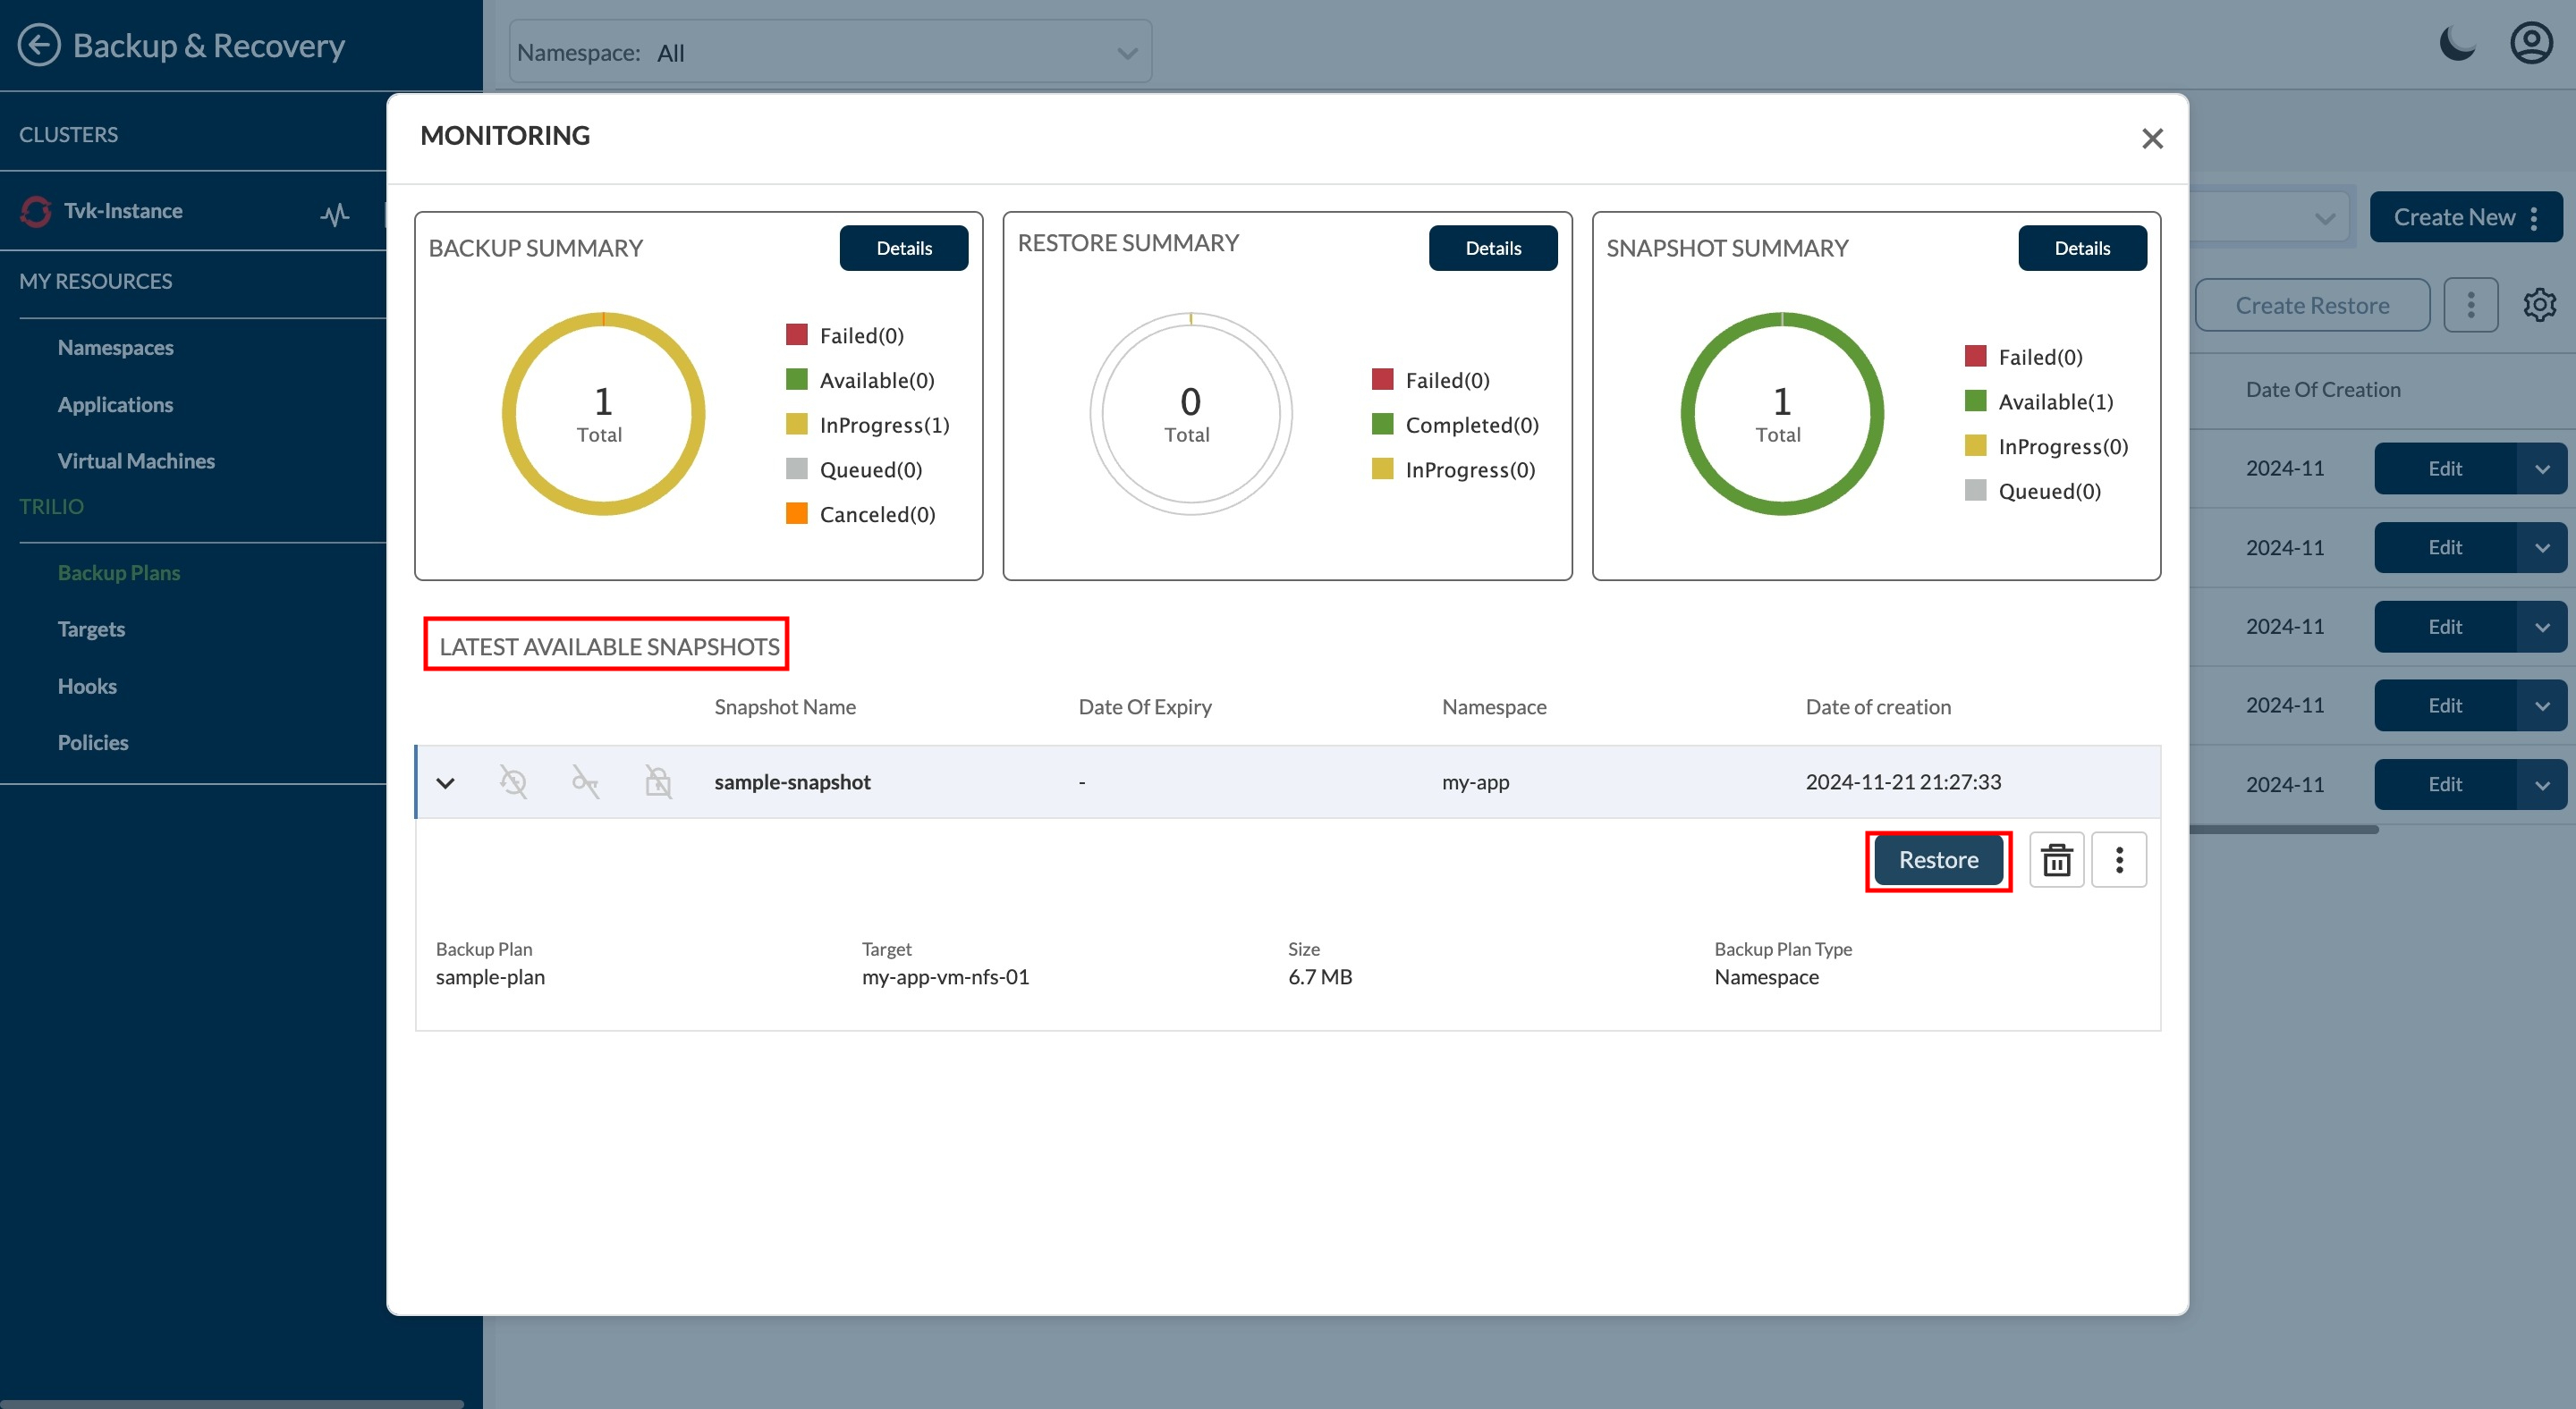Click the back arrow beside Backup & Recovery
Viewport: 2576px width, 1409px height.
pos(39,45)
